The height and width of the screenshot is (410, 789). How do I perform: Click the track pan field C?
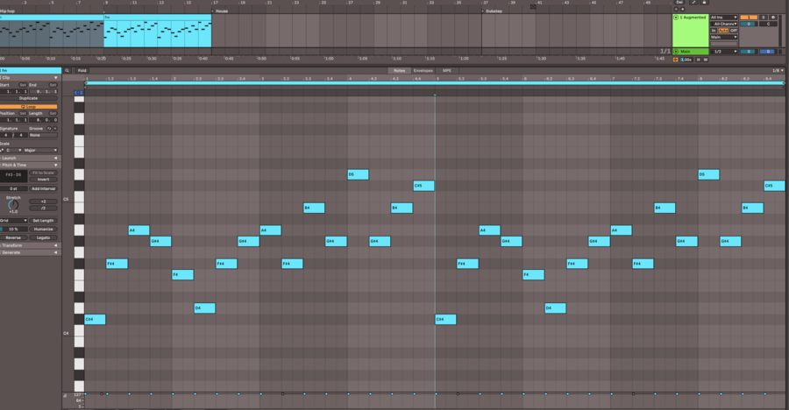point(768,25)
